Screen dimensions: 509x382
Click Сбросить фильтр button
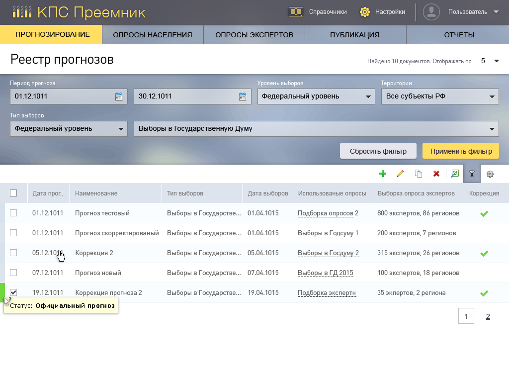(x=378, y=151)
